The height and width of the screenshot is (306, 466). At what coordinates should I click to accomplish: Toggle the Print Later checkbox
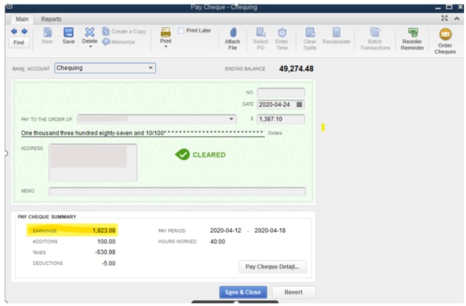(x=181, y=31)
